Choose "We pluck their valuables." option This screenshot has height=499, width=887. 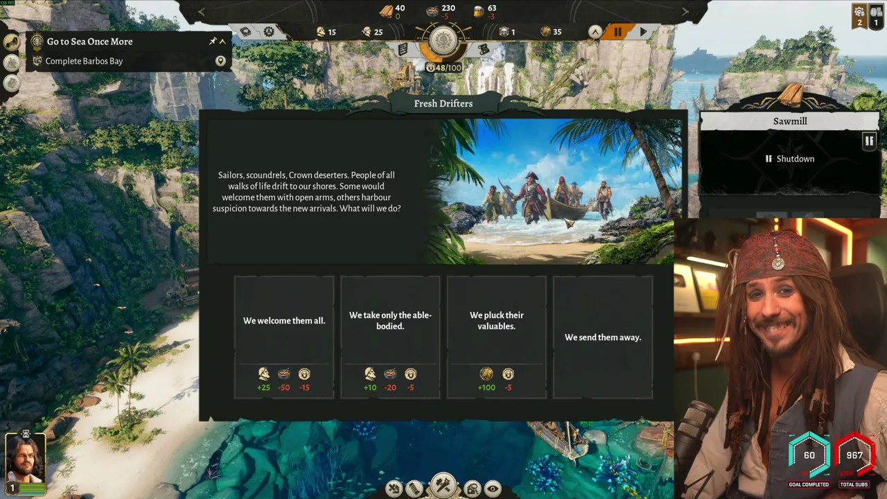(496, 337)
